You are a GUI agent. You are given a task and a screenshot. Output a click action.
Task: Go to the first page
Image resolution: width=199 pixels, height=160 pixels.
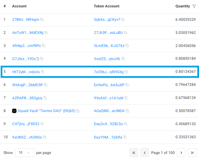point(134,153)
